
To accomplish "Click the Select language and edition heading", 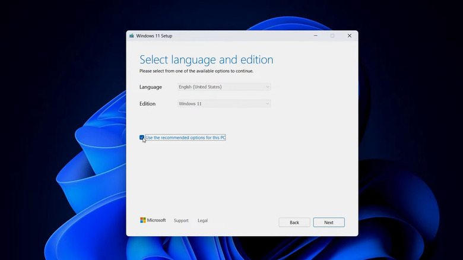I will click(x=206, y=60).
